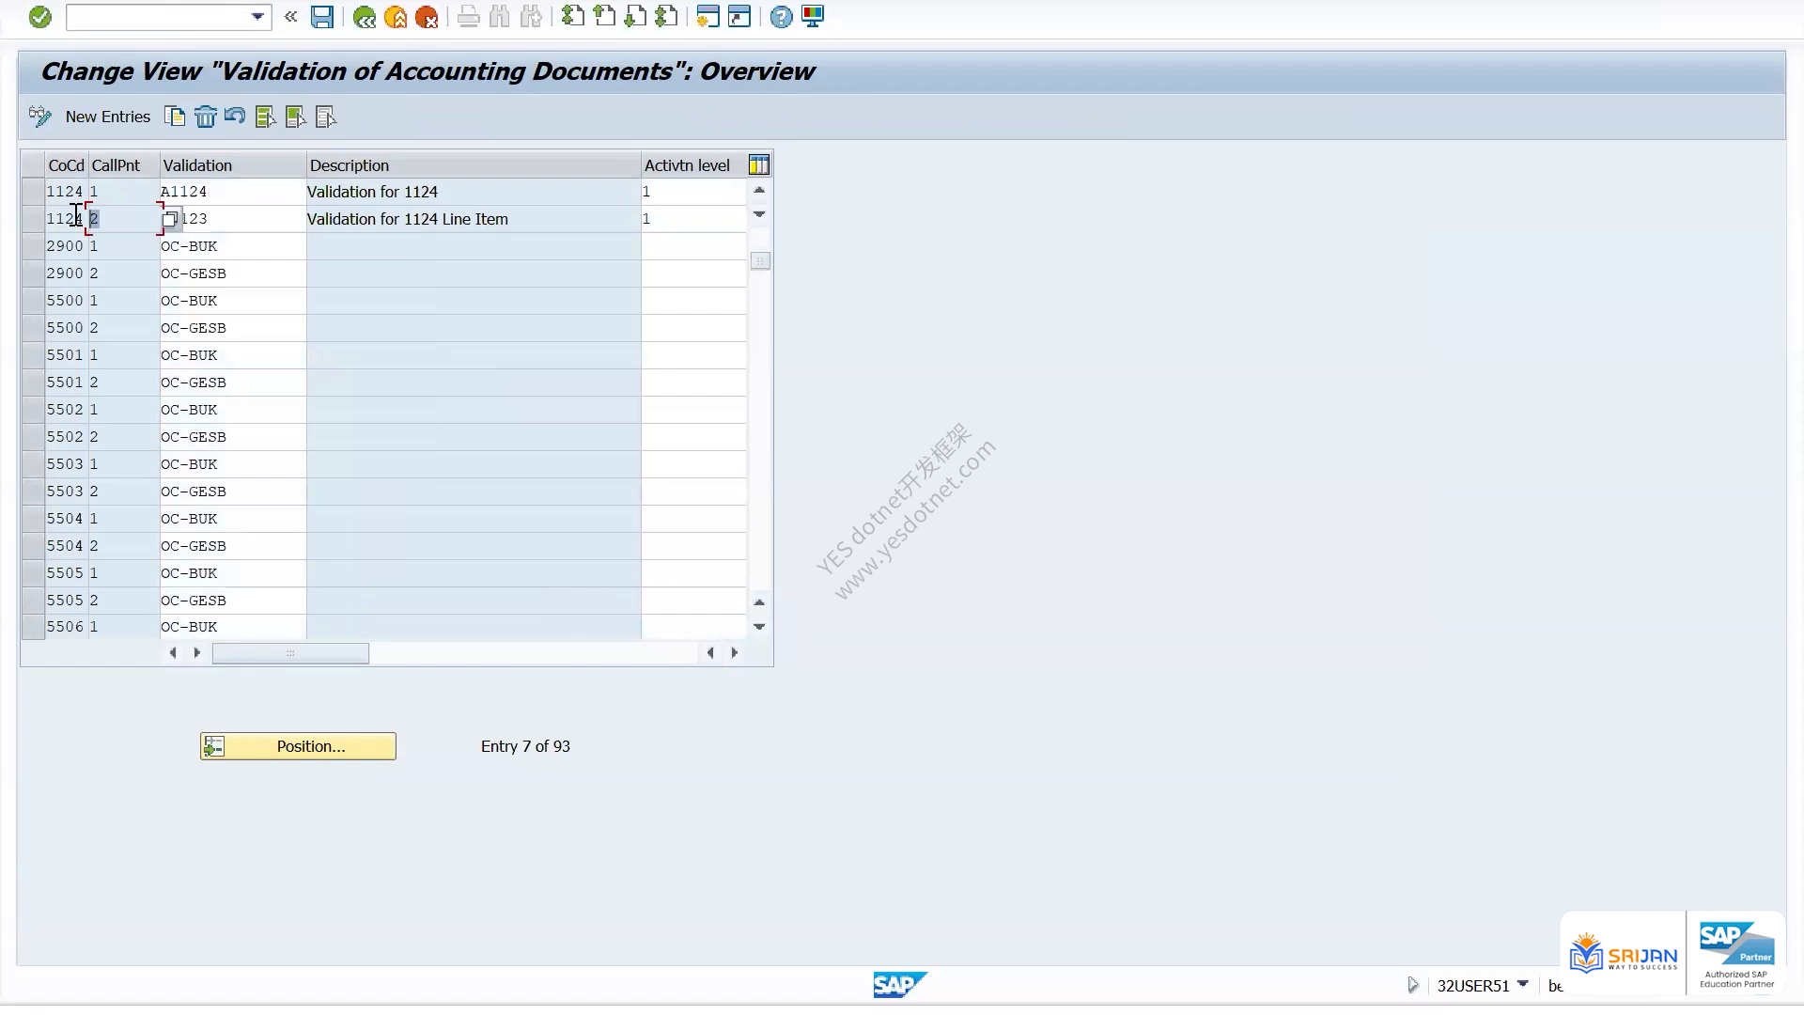Click the CallPnt column header

(124, 165)
